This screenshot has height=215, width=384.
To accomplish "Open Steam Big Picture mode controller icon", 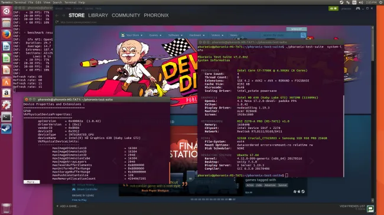I will click(358, 8).
